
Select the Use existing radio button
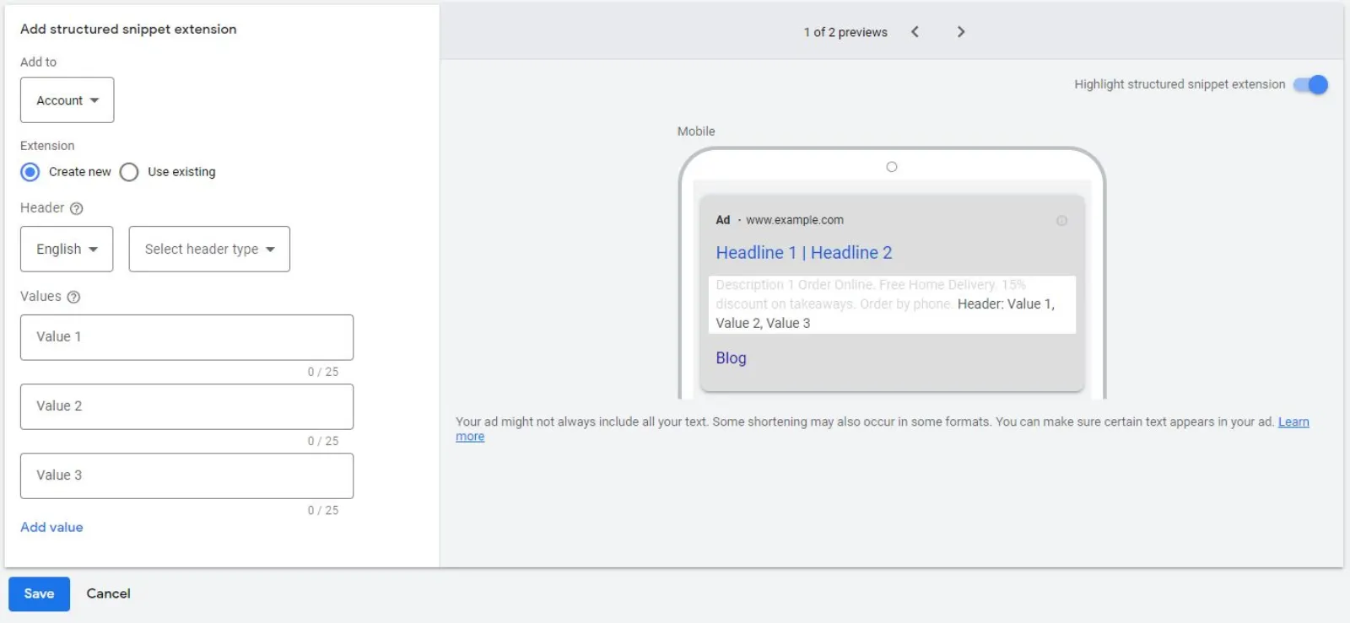pyautogui.click(x=129, y=172)
